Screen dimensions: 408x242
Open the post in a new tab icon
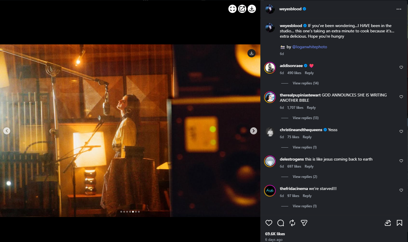[x=242, y=9]
